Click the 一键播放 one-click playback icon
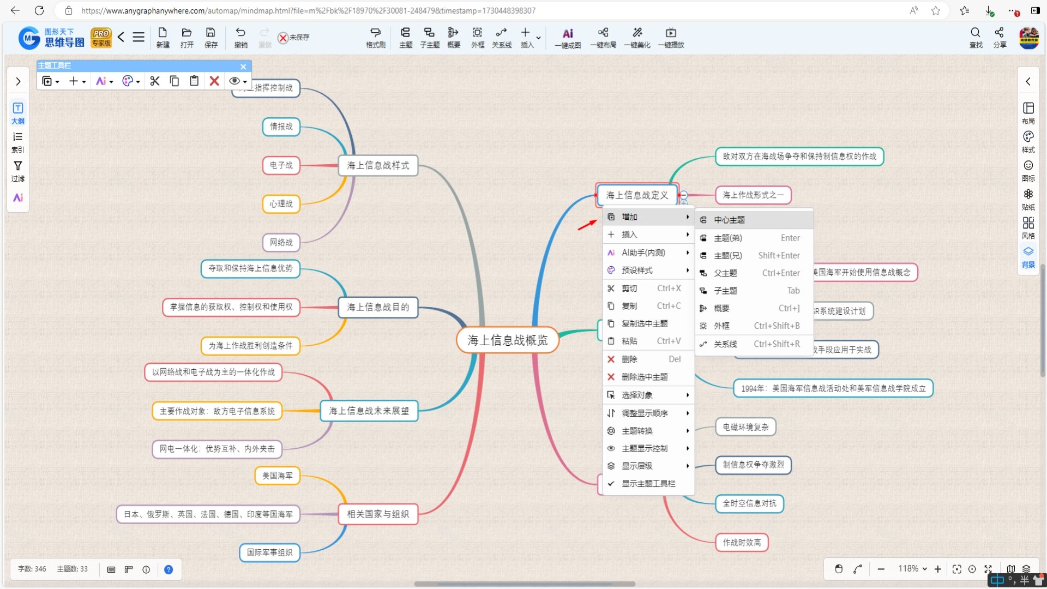 coord(671,37)
